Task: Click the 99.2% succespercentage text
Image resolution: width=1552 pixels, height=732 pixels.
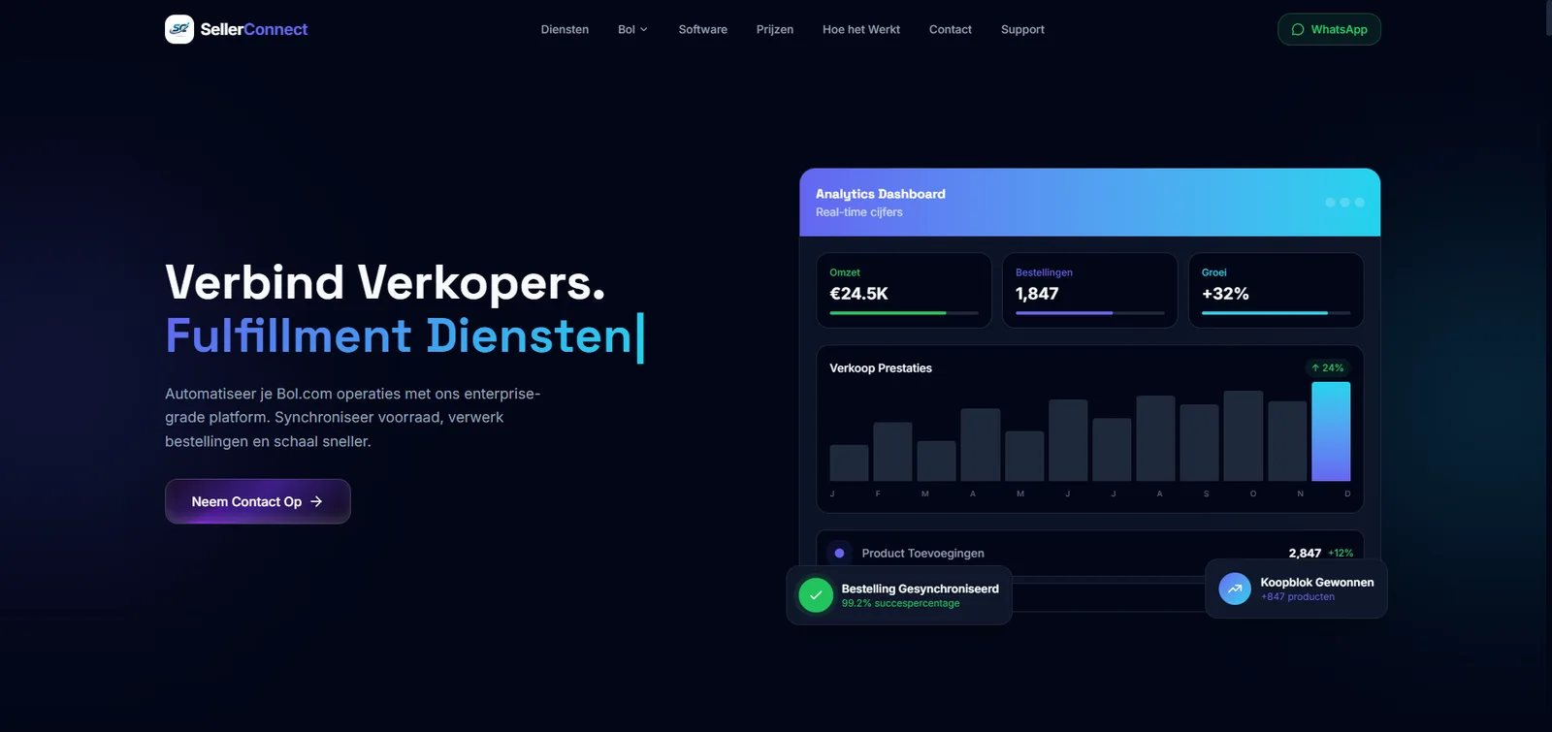Action: (900, 603)
